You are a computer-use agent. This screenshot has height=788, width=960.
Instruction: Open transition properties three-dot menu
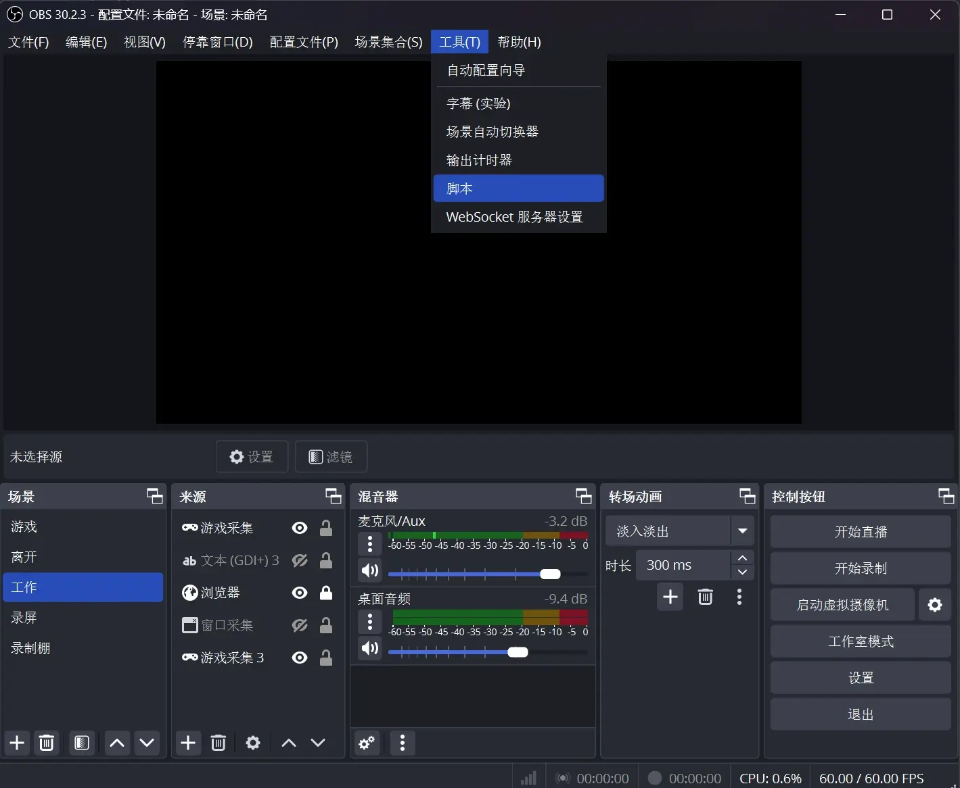point(739,597)
